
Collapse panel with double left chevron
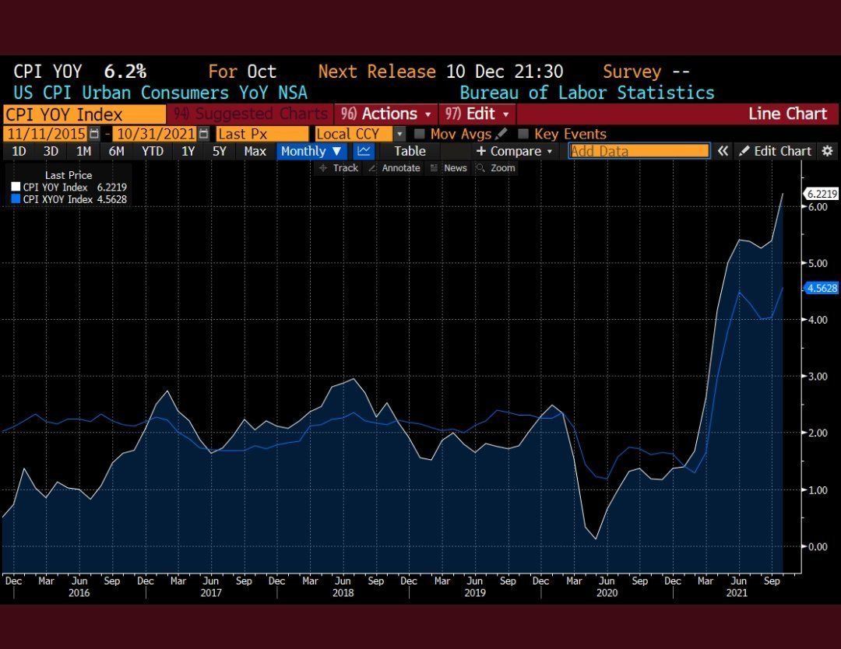723,151
